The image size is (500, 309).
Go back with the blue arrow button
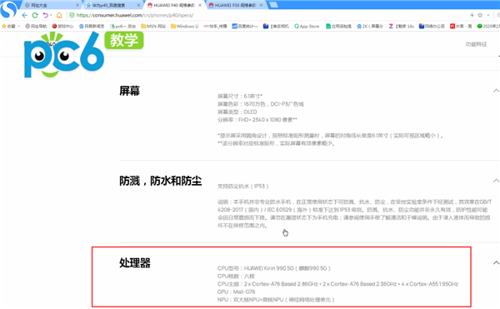(x=24, y=15)
